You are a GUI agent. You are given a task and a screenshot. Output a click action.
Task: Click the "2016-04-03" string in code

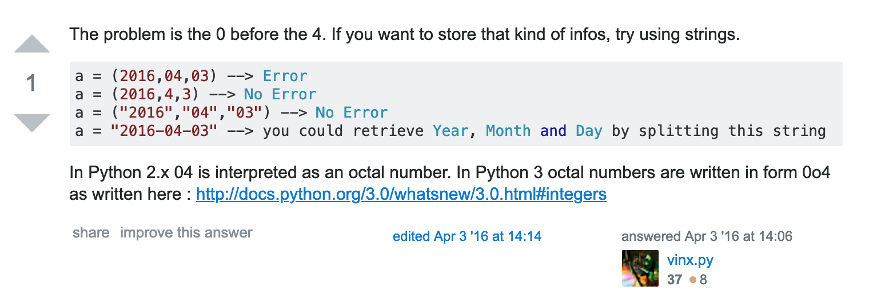[164, 131]
